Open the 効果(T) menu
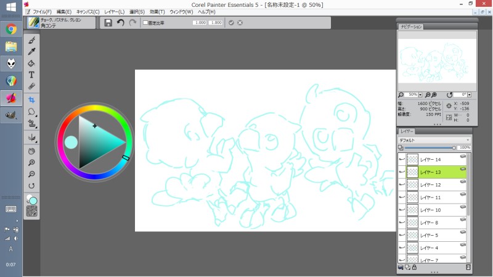This screenshot has height=277, width=493. (x=157, y=12)
